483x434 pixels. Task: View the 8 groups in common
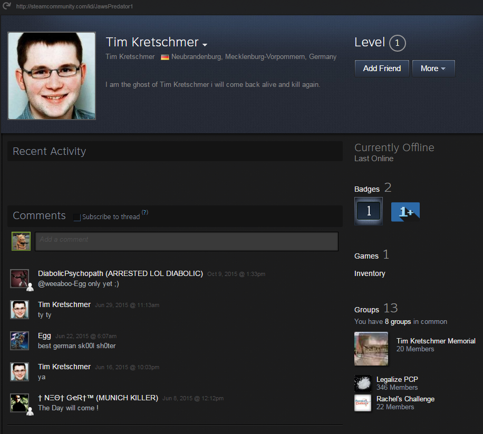point(398,321)
